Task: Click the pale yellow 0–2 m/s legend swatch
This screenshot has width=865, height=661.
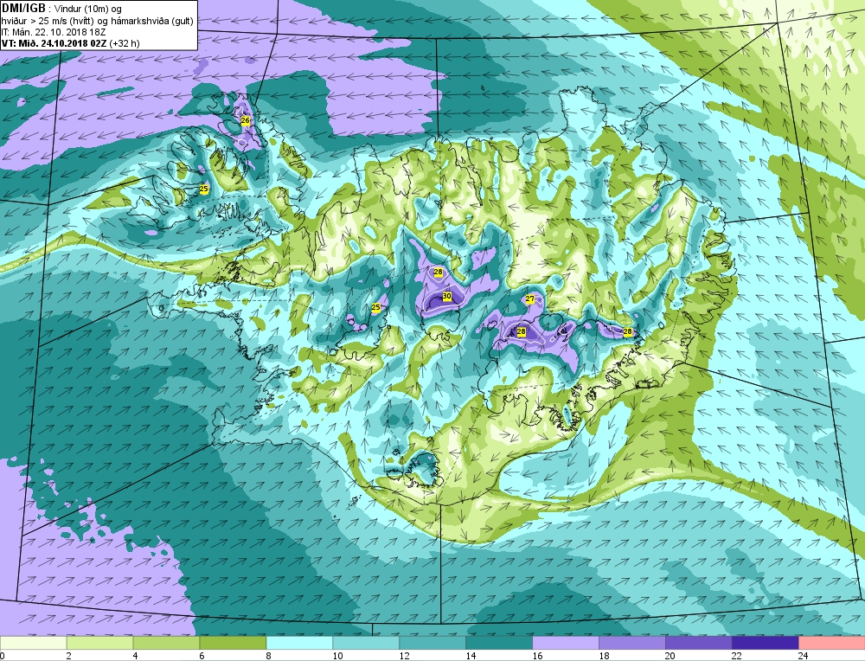Action: tap(33, 644)
